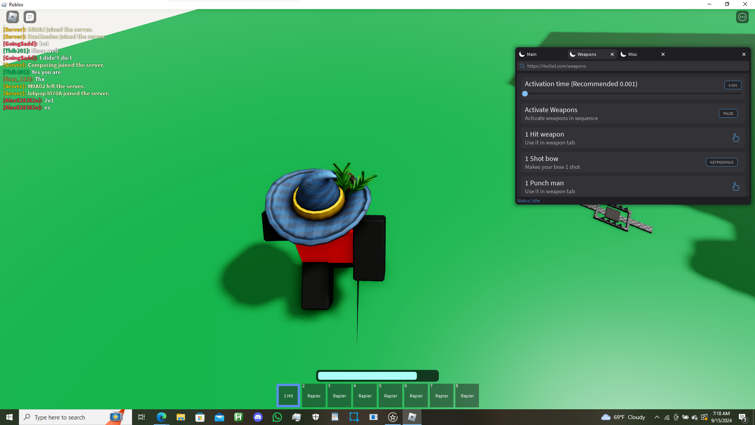Image resolution: width=755 pixels, height=425 pixels.
Task: Switch to the Misc tab
Action: click(x=632, y=54)
